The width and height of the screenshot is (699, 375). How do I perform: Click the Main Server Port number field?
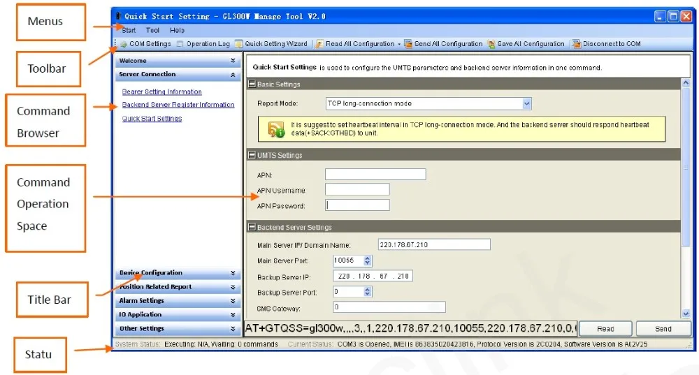(x=348, y=260)
